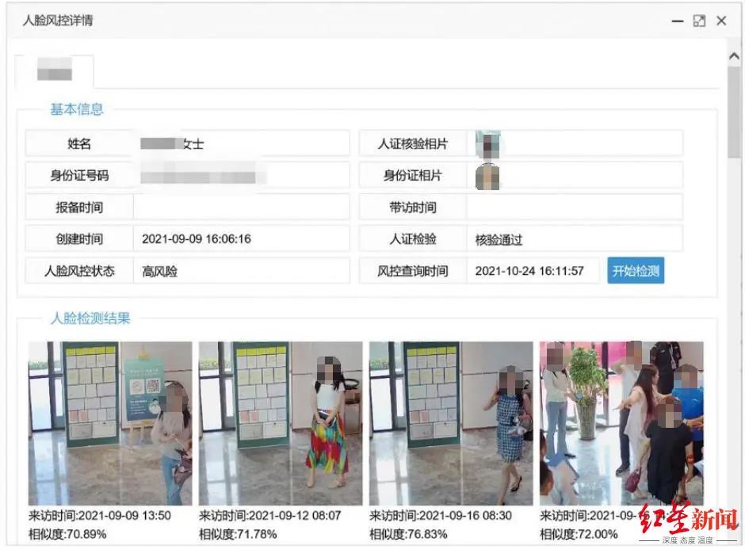Minimize the 人脸风控详情 window
The height and width of the screenshot is (553, 745).
click(x=677, y=21)
